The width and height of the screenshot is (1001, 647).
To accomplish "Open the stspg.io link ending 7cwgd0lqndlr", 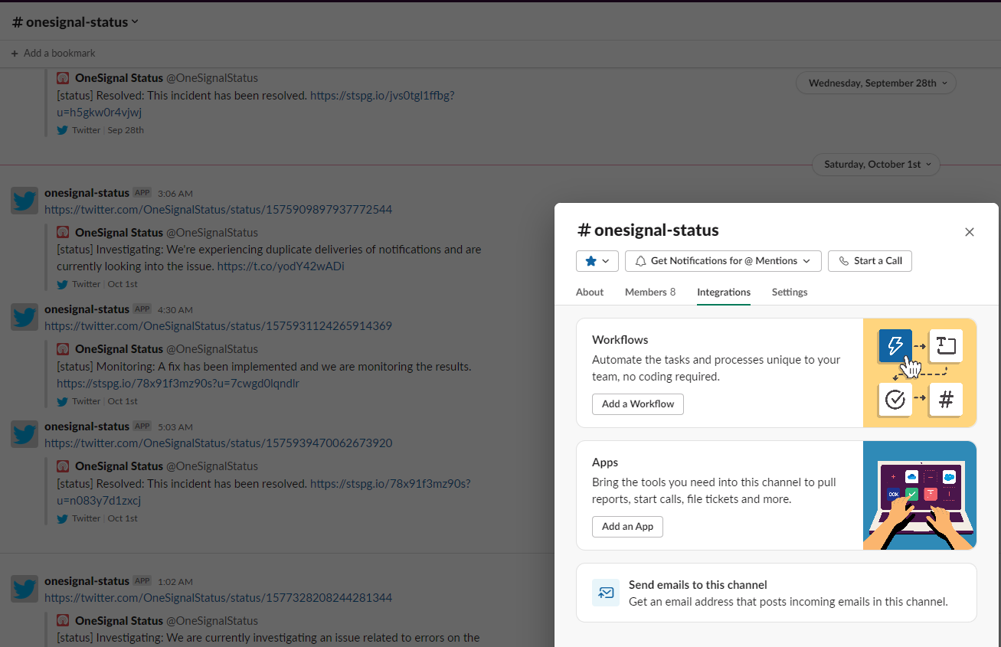I will click(178, 383).
